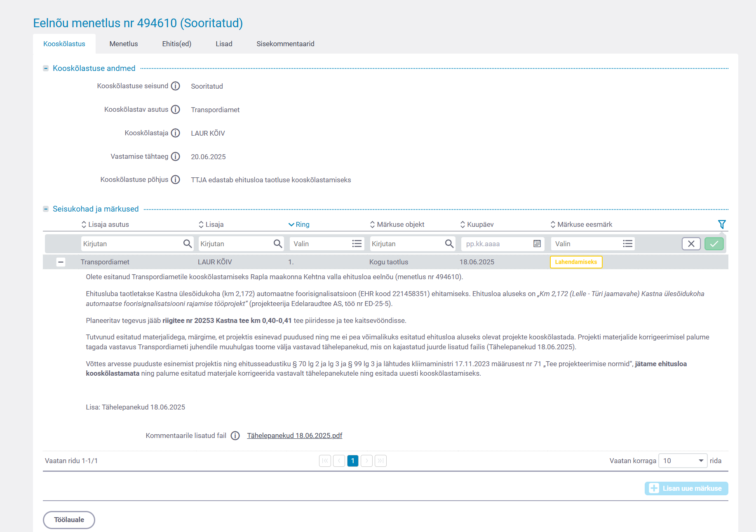This screenshot has height=532, width=756.
Task: Show info for Kooskõlastuse põhjus
Action: click(176, 179)
